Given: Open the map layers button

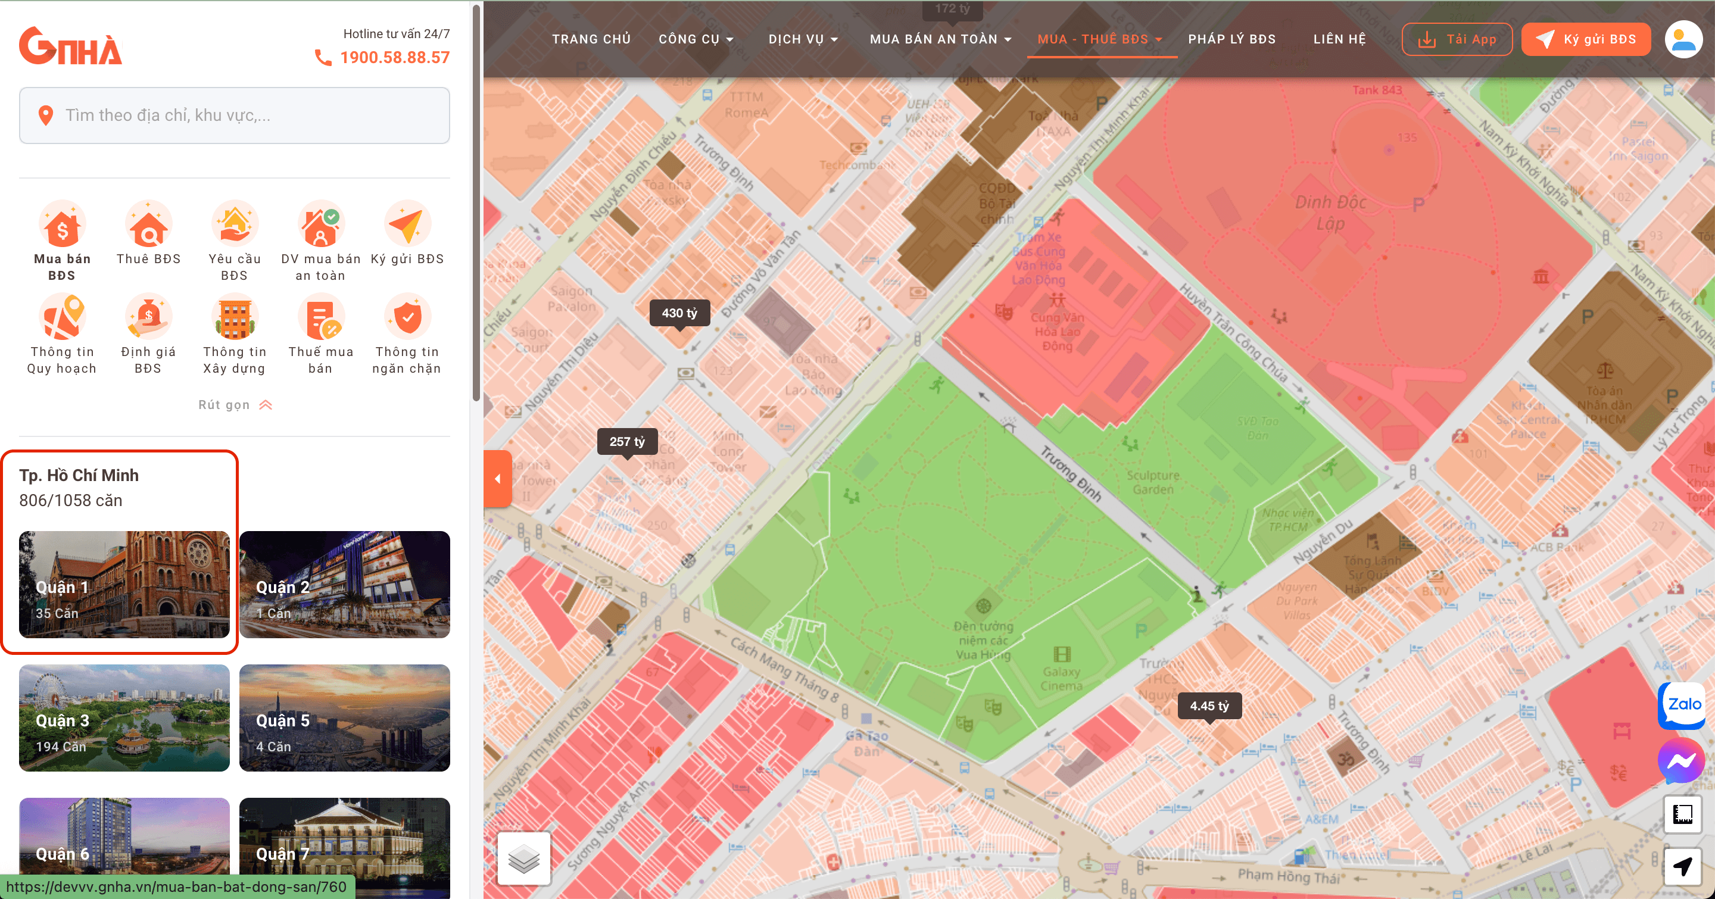Looking at the screenshot, I should coord(524,859).
